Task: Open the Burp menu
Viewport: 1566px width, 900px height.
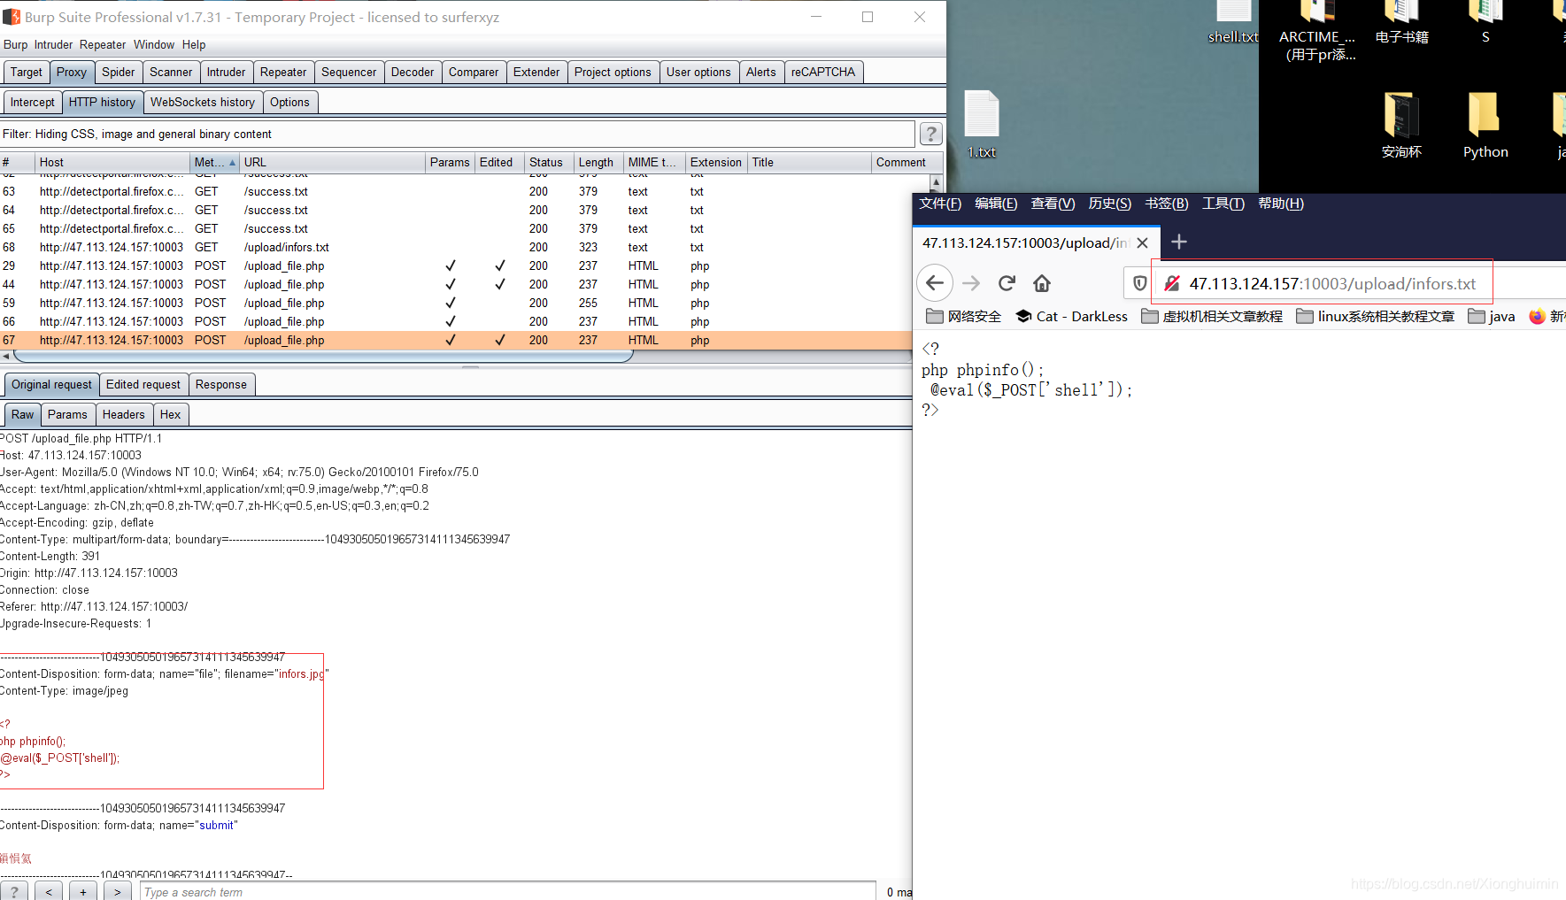Action: pos(15,44)
